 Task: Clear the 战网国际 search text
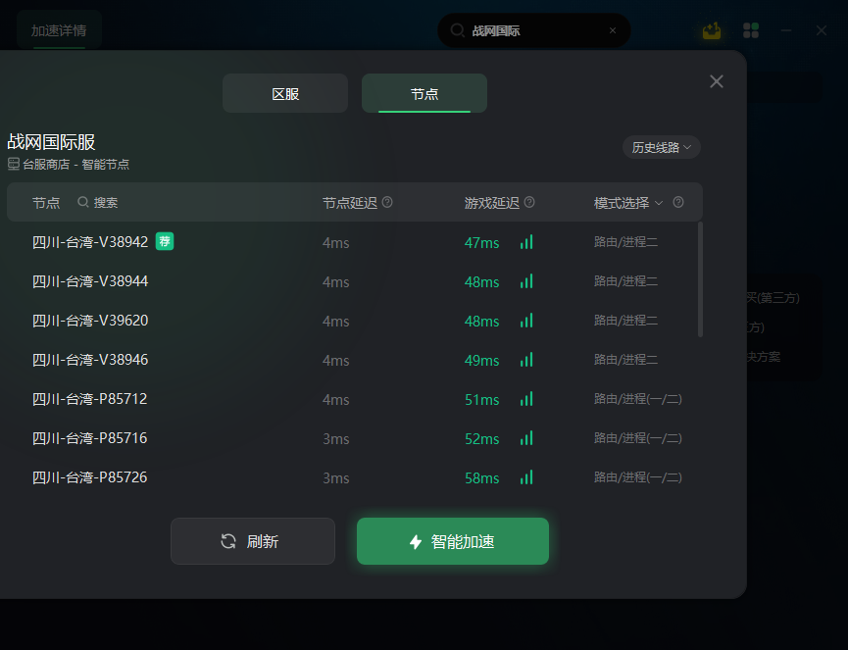[612, 30]
